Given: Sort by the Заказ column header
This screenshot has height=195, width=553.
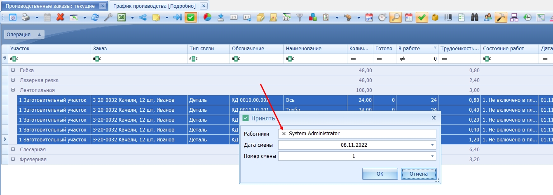Looking at the screenshot, I should coord(139,49).
